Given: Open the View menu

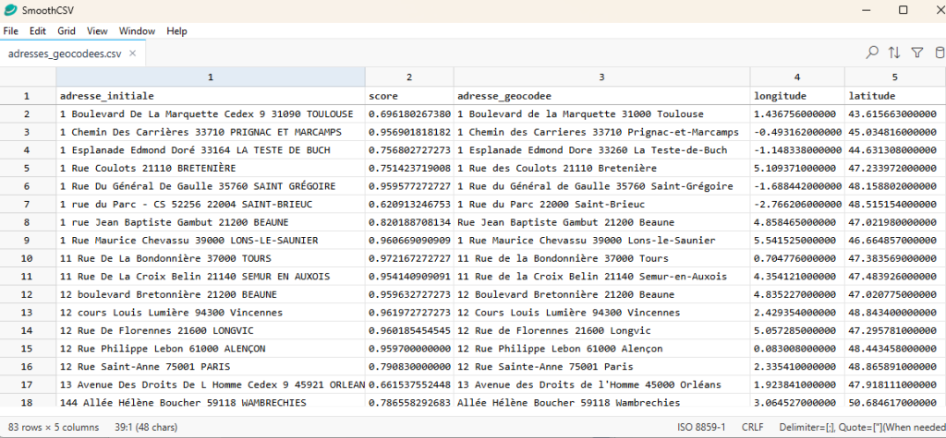Looking at the screenshot, I should 97,31.
